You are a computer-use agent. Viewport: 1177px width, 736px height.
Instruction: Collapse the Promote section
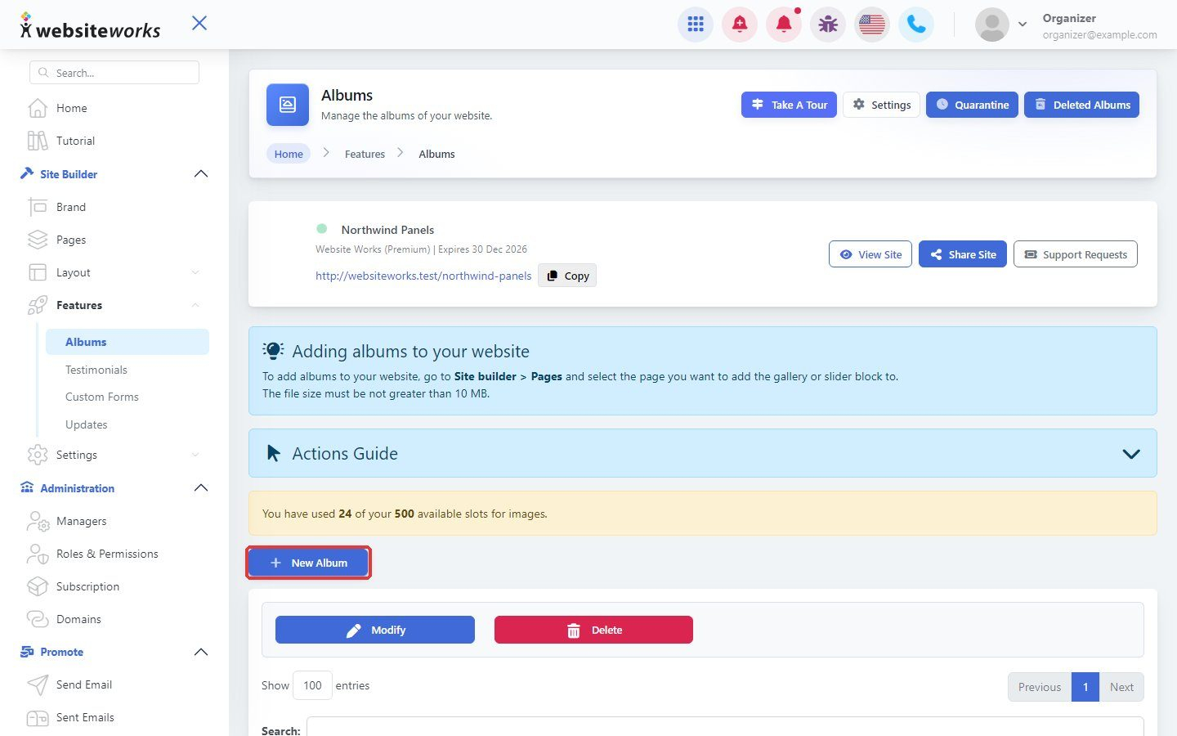click(201, 652)
